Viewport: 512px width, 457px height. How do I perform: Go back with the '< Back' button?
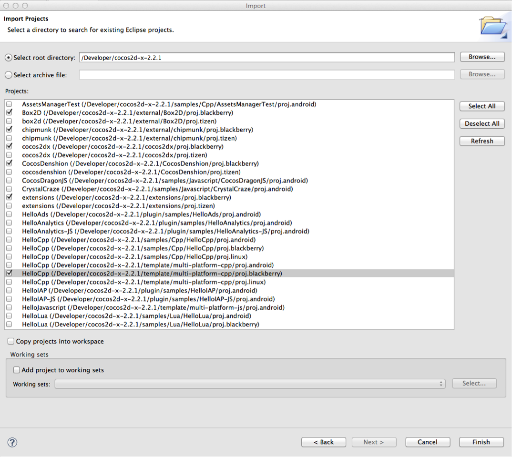[x=324, y=442]
